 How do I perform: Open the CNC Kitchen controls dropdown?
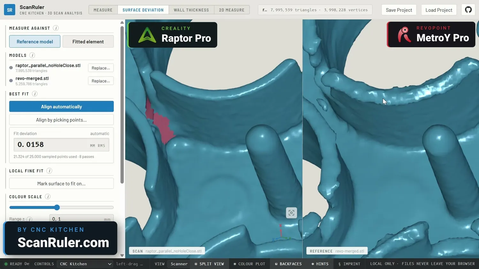click(85, 264)
